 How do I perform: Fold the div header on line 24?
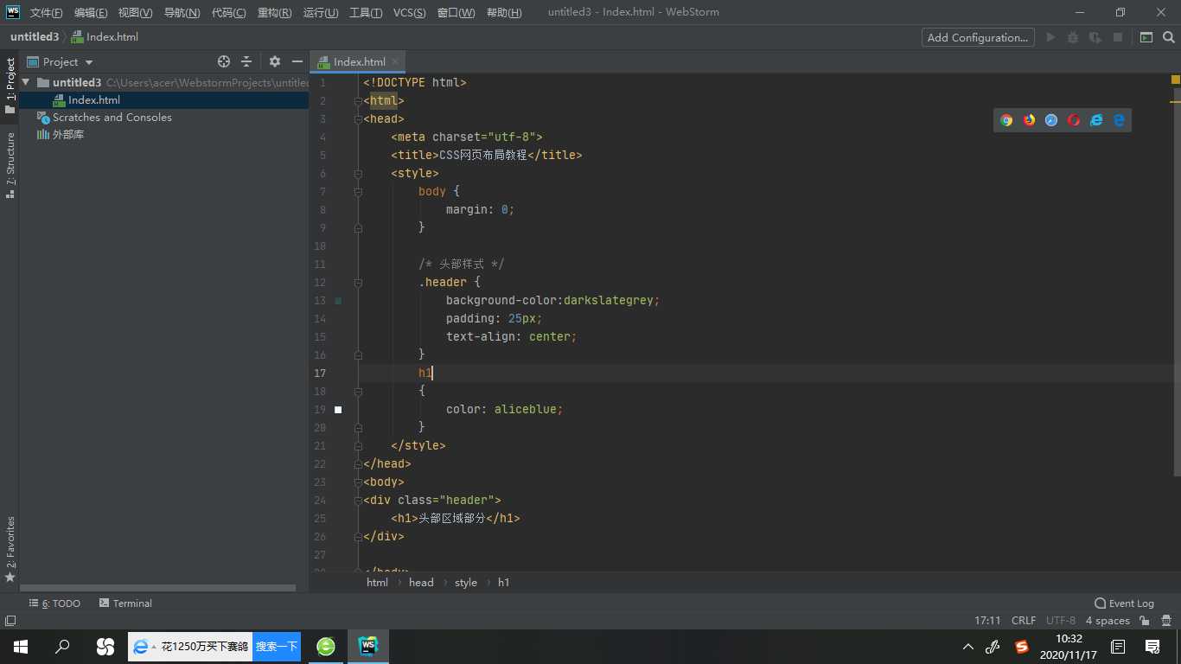(x=358, y=501)
